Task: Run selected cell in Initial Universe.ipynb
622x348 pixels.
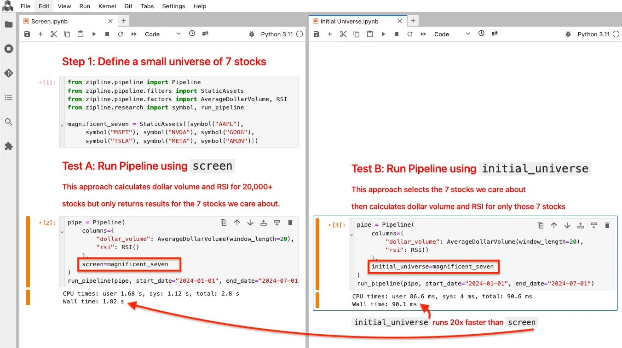Action: pos(383,34)
